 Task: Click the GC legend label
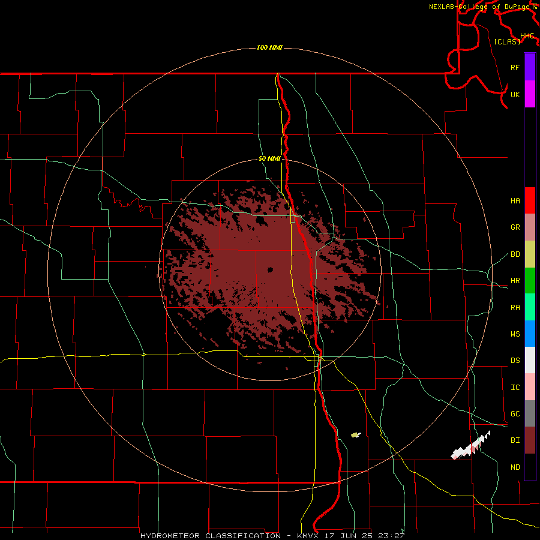515,414
